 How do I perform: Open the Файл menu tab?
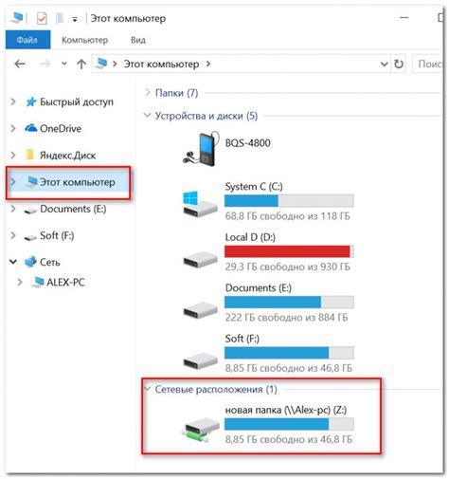click(x=27, y=40)
